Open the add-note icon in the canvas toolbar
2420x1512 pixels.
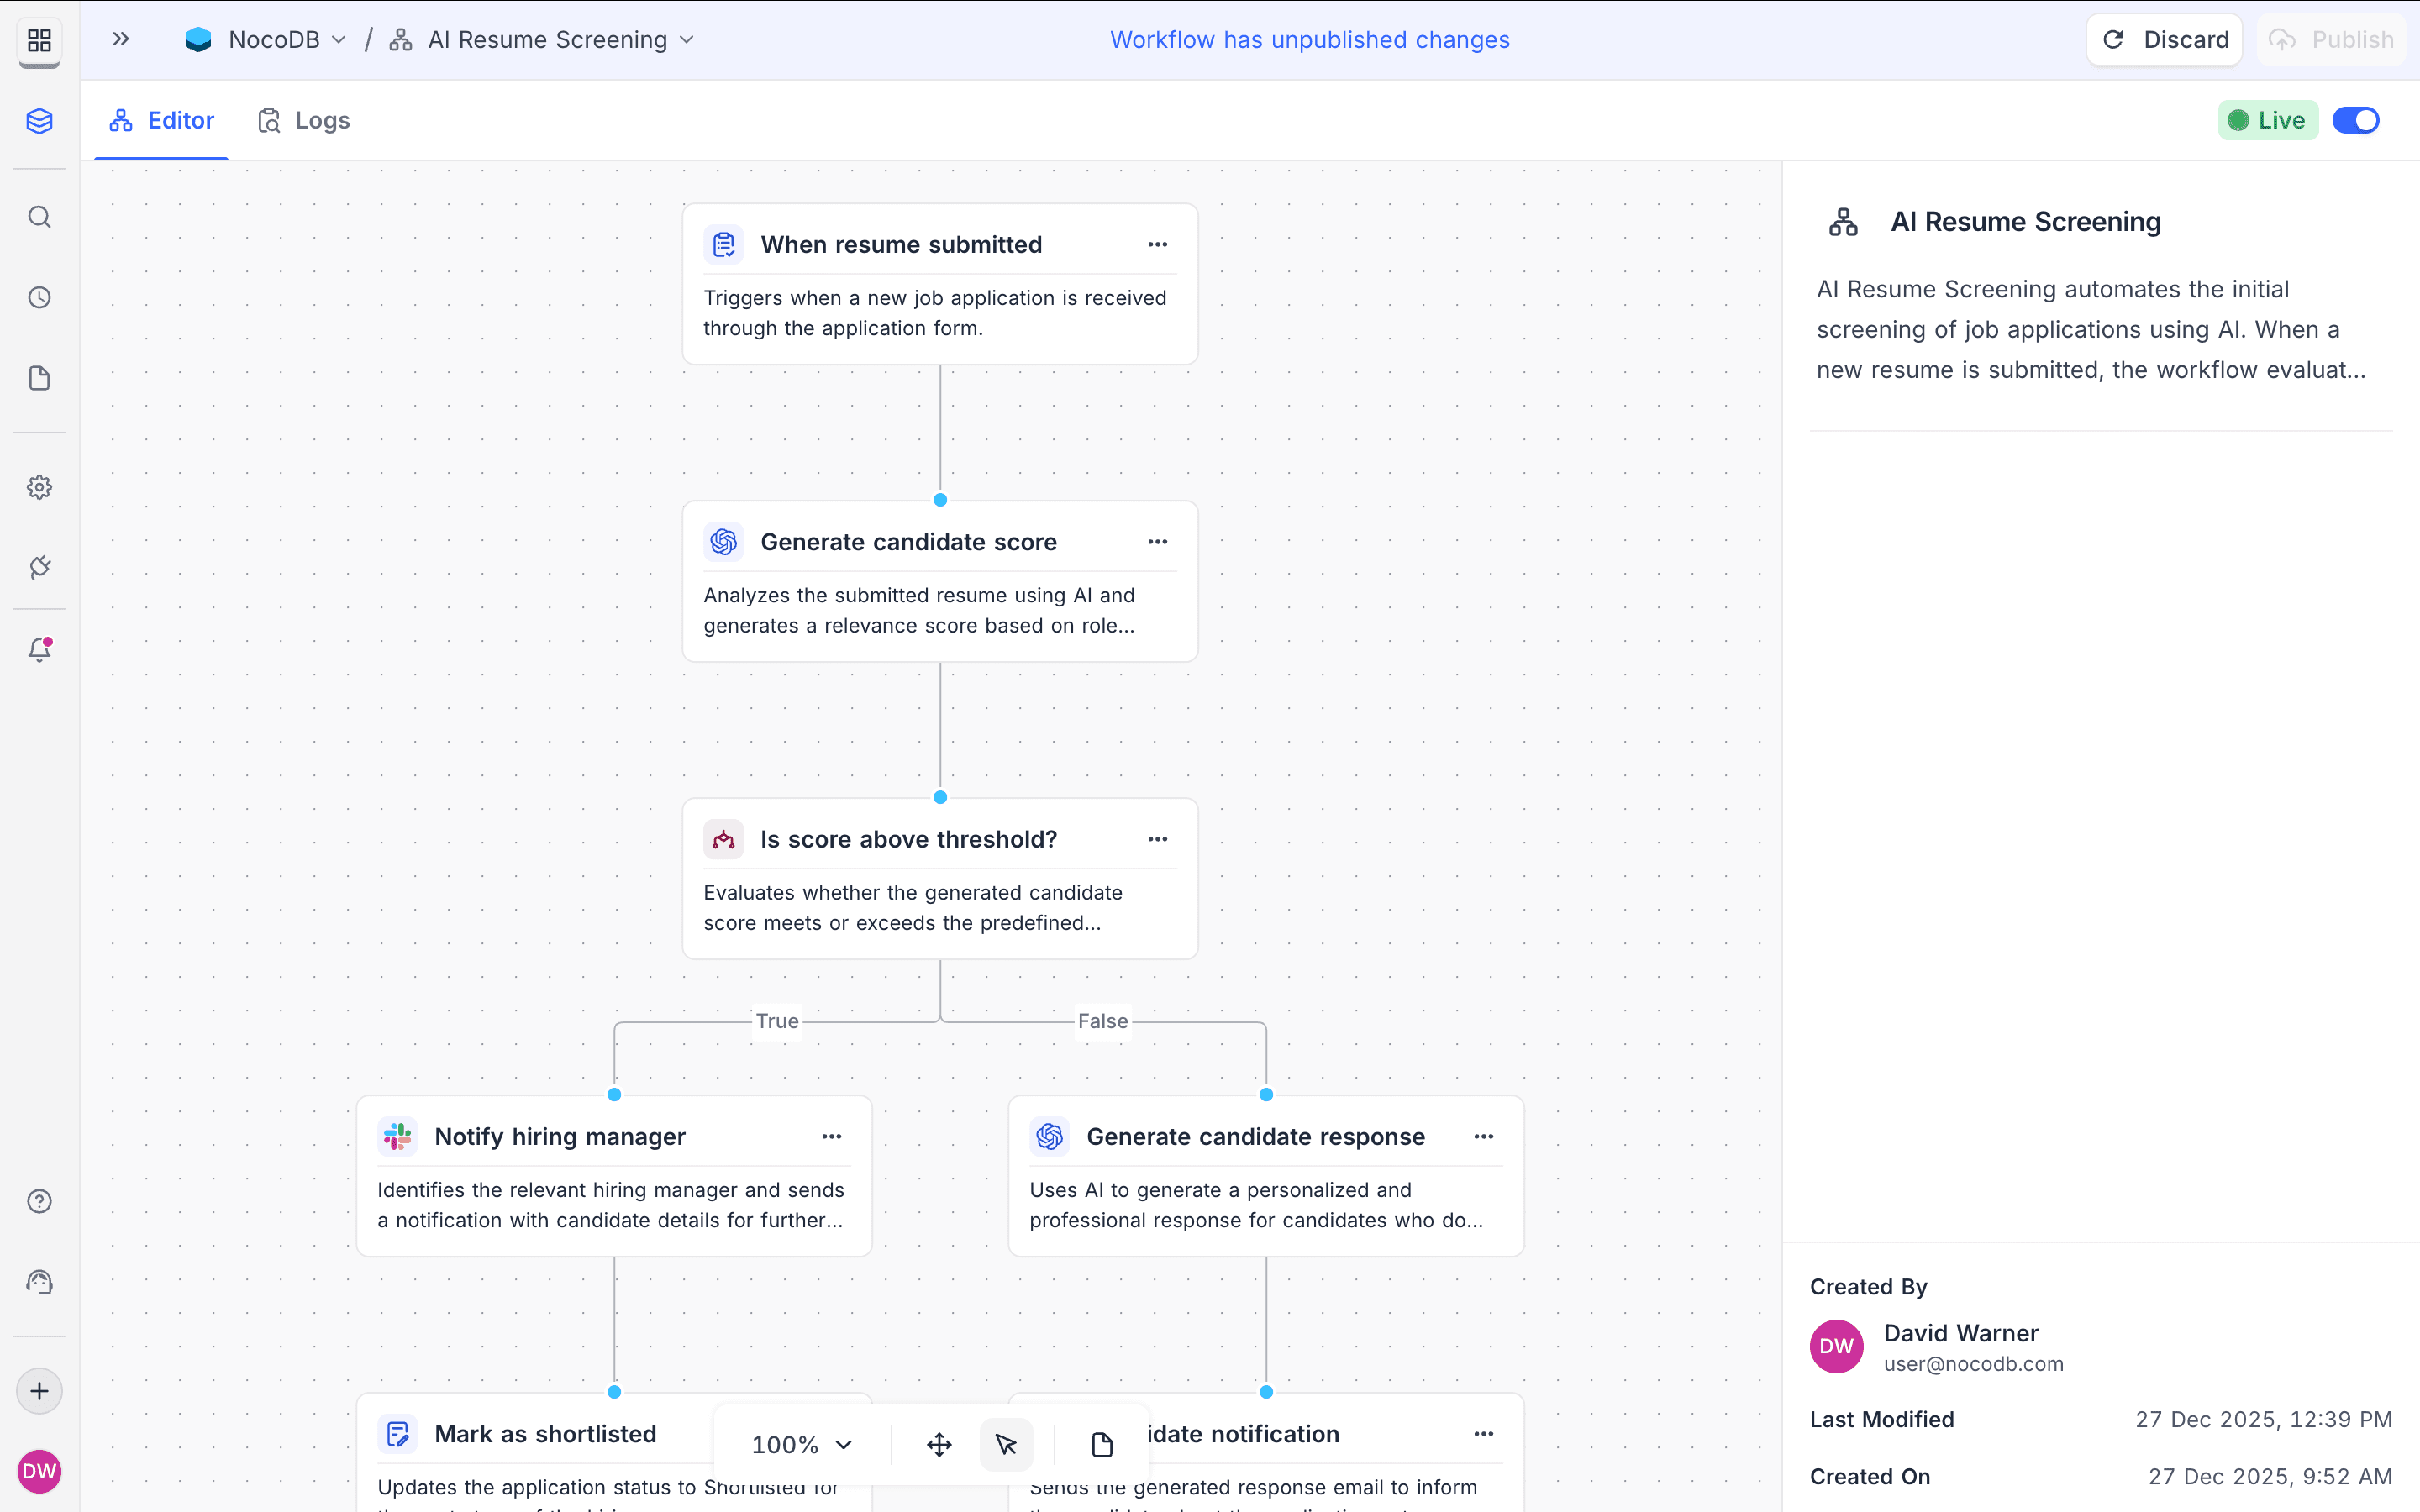pyautogui.click(x=1101, y=1444)
